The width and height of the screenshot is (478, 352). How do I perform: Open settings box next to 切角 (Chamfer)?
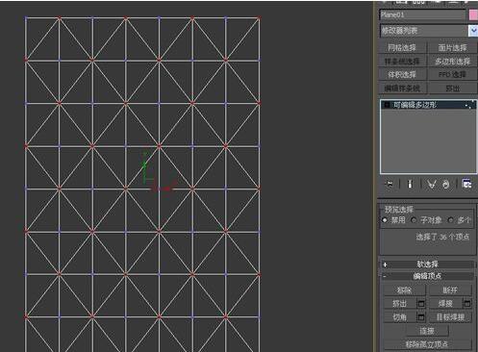click(421, 317)
